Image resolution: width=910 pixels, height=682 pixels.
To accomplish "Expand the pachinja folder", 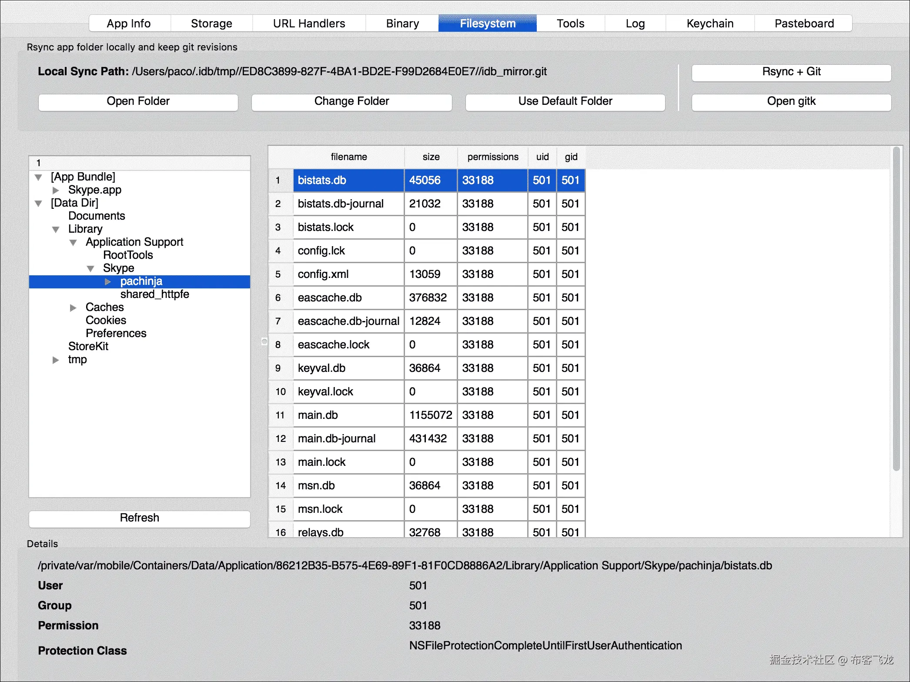I will (108, 282).
